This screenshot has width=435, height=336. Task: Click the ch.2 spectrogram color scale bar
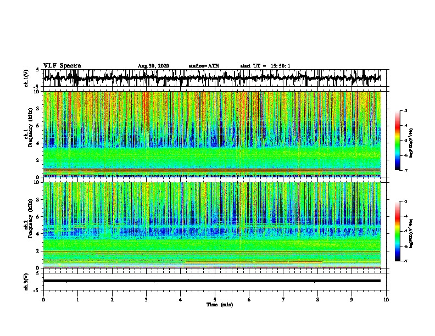click(398, 231)
